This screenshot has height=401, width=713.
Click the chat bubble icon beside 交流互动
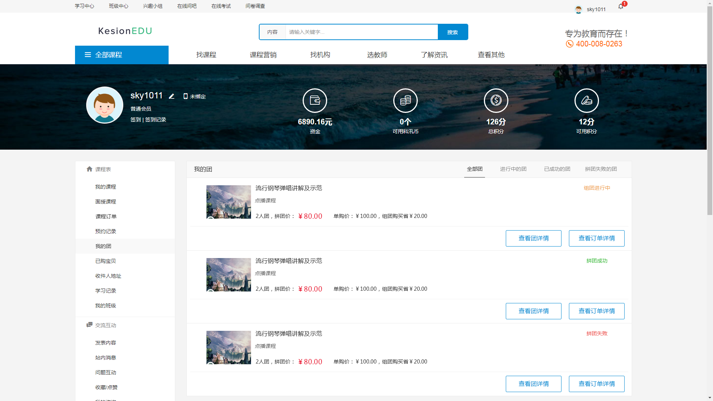pos(89,325)
